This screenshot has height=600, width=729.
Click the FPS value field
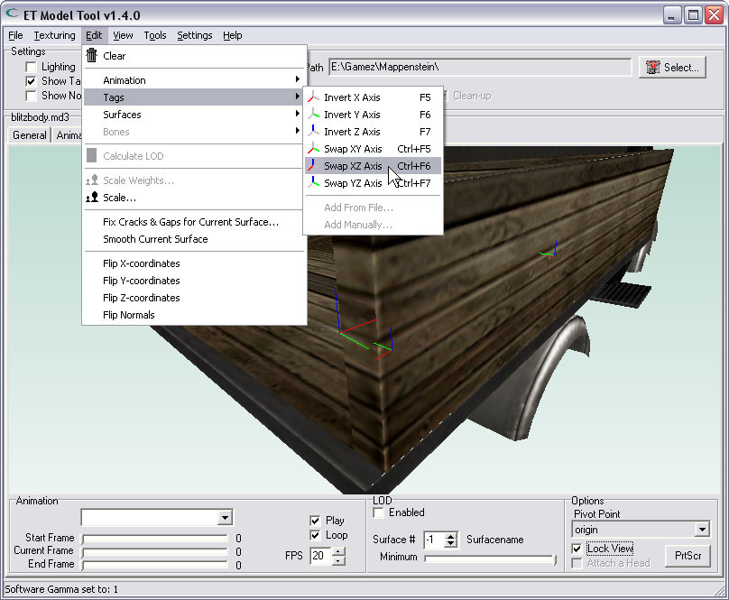click(x=321, y=556)
